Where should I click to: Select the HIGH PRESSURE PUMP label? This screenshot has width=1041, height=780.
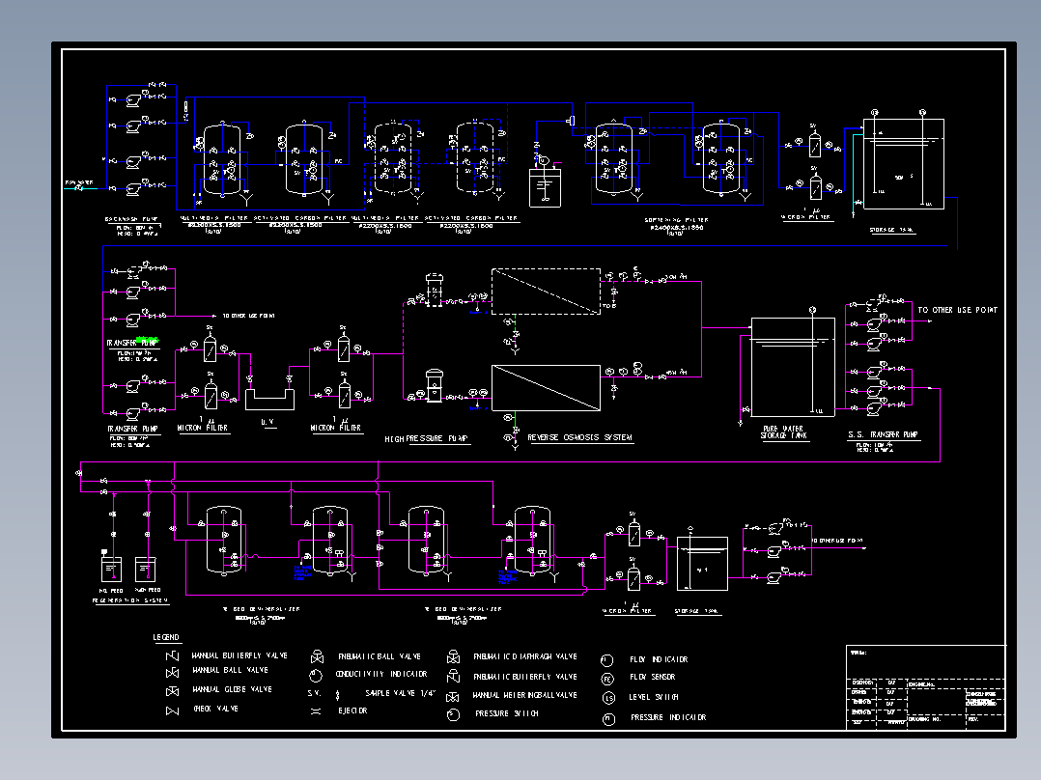pos(426,439)
